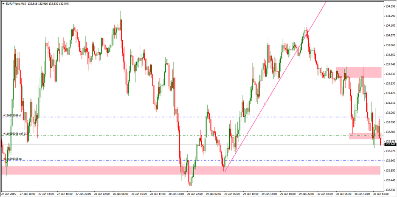Click the 133.090 price scale label
The height and width of the screenshot is (197, 397).
pos(390,122)
